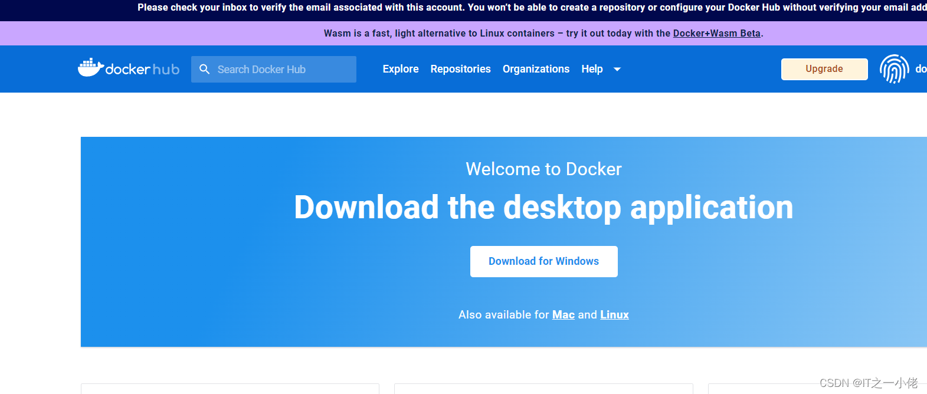Image resolution: width=927 pixels, height=394 pixels.
Task: Click the search magnifier icon
Action: pos(205,69)
